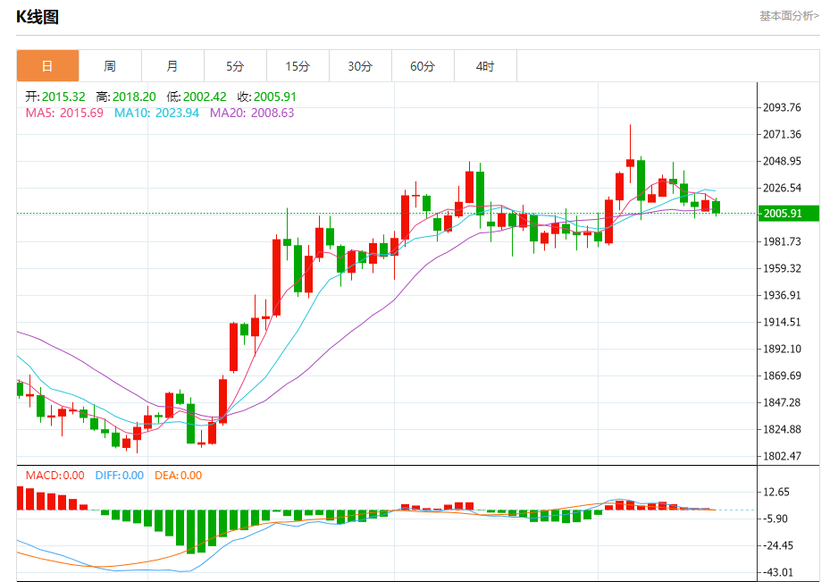The width and height of the screenshot is (830, 582).
Task: Click the -5.90 MACD axis label
Action: tap(776, 519)
